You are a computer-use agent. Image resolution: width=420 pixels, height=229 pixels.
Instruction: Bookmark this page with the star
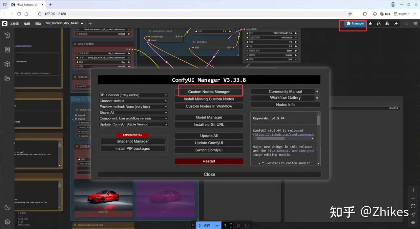[350, 14]
